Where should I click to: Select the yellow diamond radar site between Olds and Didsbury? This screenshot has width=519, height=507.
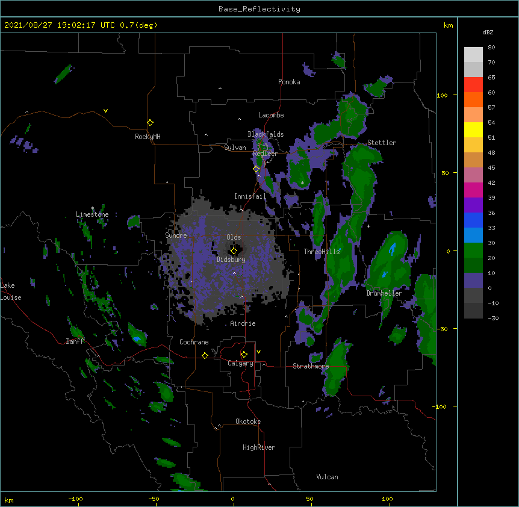[x=234, y=251]
